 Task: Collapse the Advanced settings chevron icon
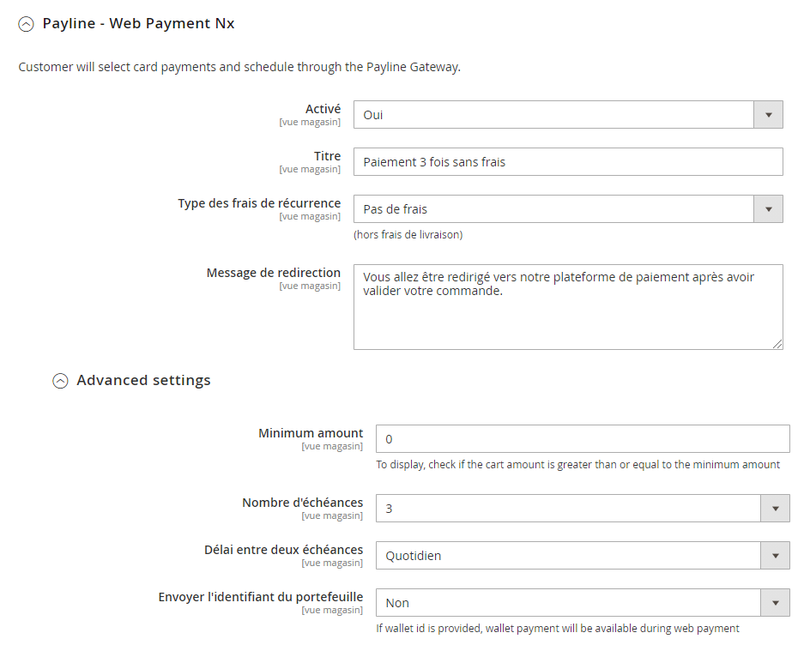60,381
